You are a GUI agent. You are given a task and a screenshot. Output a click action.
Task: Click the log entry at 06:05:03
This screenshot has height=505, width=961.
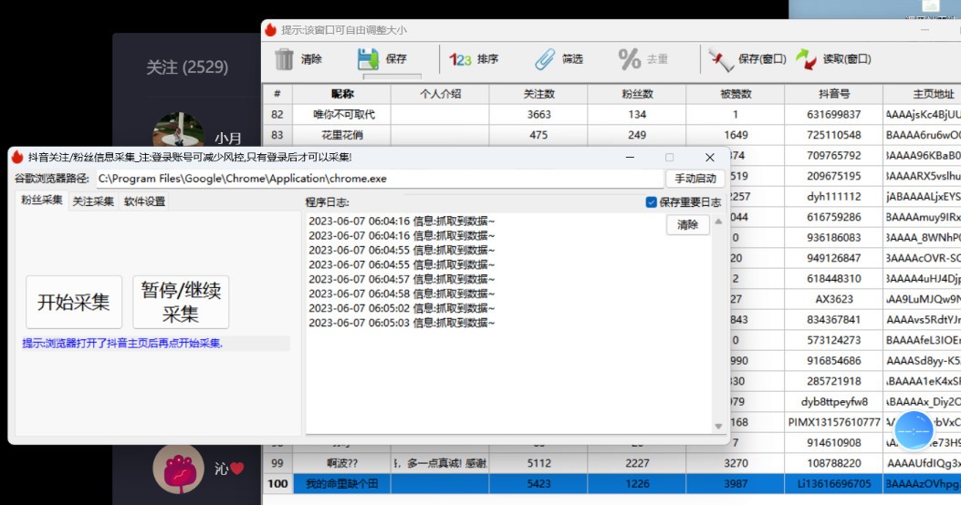coord(402,323)
